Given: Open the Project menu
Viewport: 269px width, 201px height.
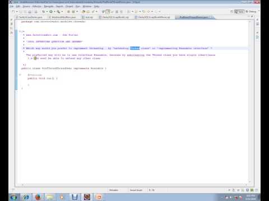Looking at the screenshot, I should click(x=69, y=6).
